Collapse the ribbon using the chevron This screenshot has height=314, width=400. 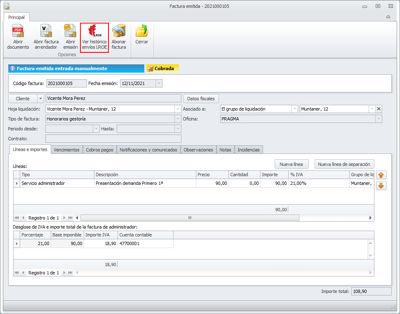(388, 17)
